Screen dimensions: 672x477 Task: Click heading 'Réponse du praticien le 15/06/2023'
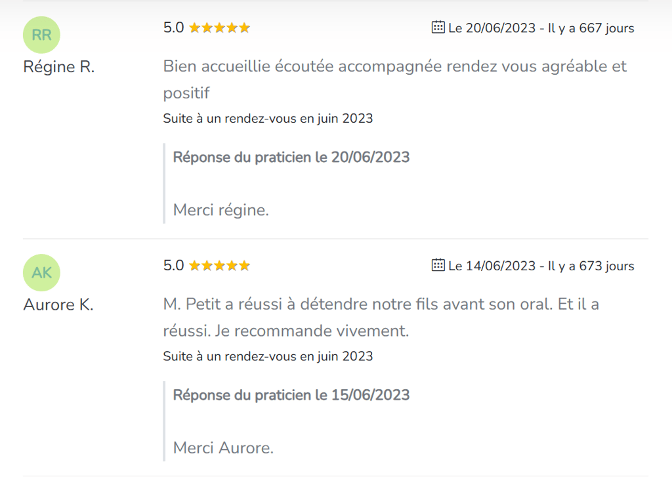point(291,395)
